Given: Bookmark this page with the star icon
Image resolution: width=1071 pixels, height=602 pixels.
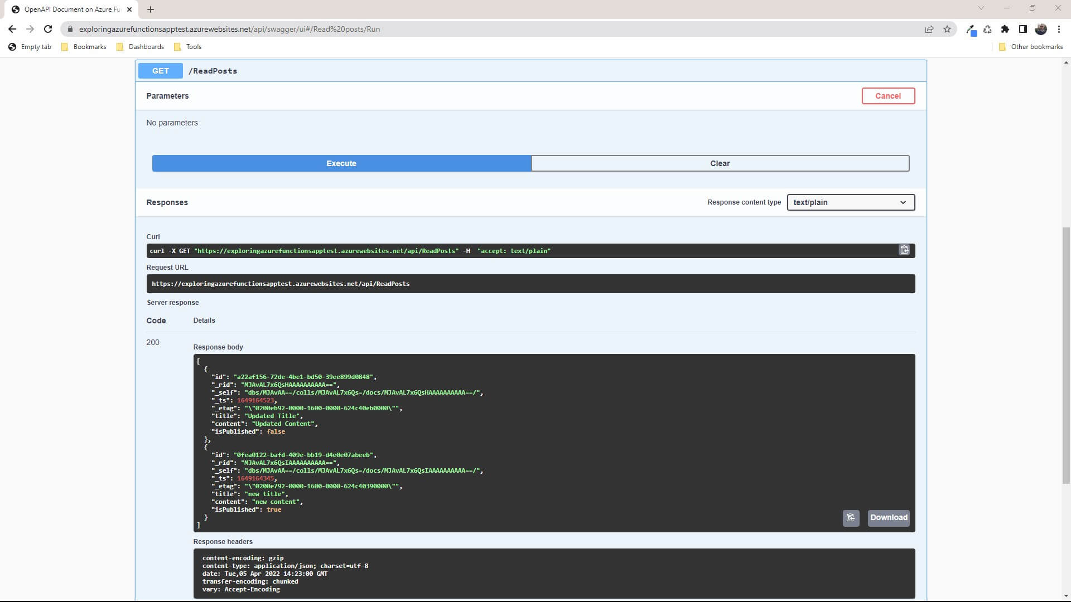Looking at the screenshot, I should (x=947, y=29).
